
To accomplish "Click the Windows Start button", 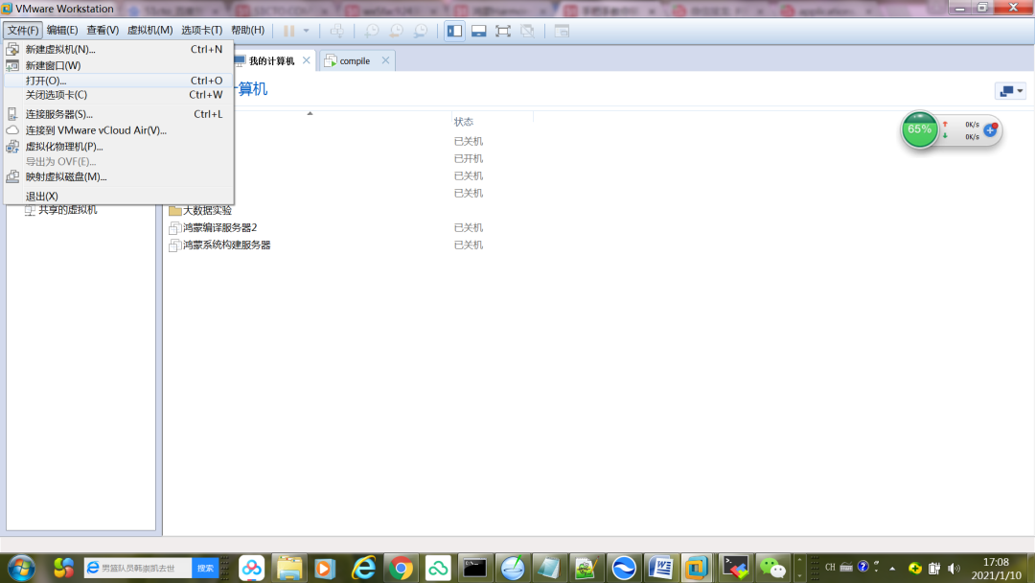I will (x=21, y=568).
